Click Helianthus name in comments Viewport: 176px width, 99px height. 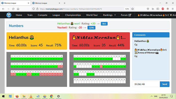point(142,41)
